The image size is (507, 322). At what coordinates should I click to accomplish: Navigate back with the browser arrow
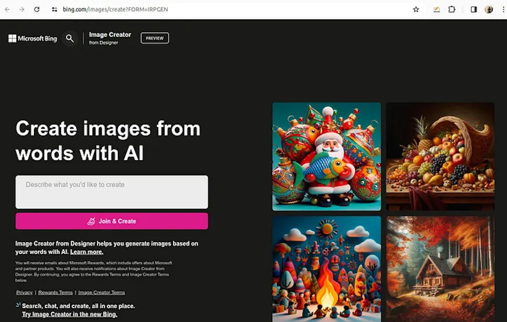pyautogui.click(x=7, y=9)
